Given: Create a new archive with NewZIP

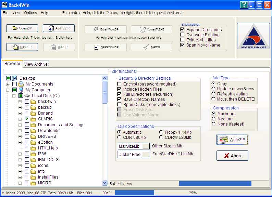Looking at the screenshot, I should (22, 47).
